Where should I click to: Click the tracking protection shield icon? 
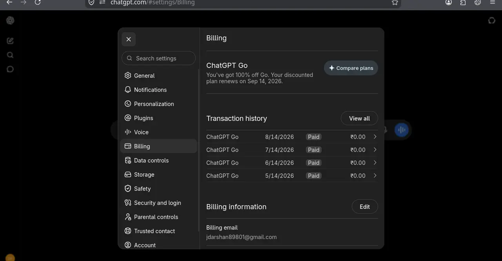(x=91, y=2)
